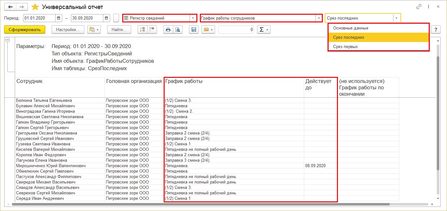Collapse the parameters group minus box
The width and height of the screenshot is (447, 211).
(x=8, y=40)
